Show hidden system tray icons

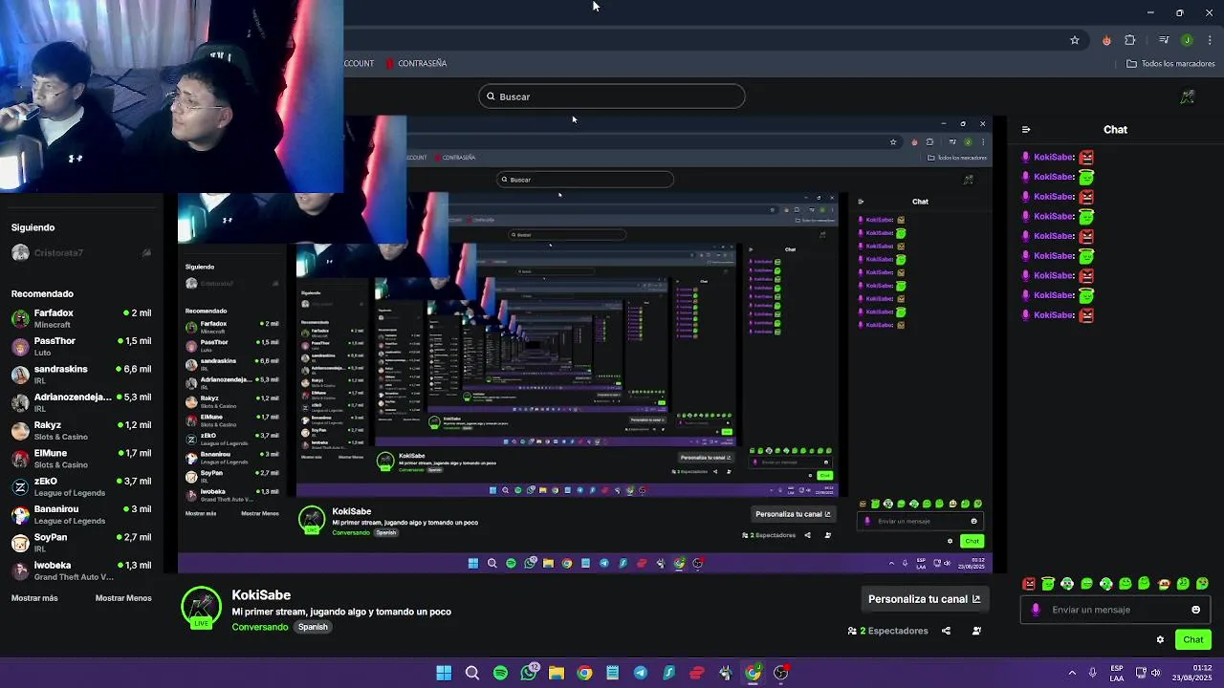pyautogui.click(x=1072, y=673)
